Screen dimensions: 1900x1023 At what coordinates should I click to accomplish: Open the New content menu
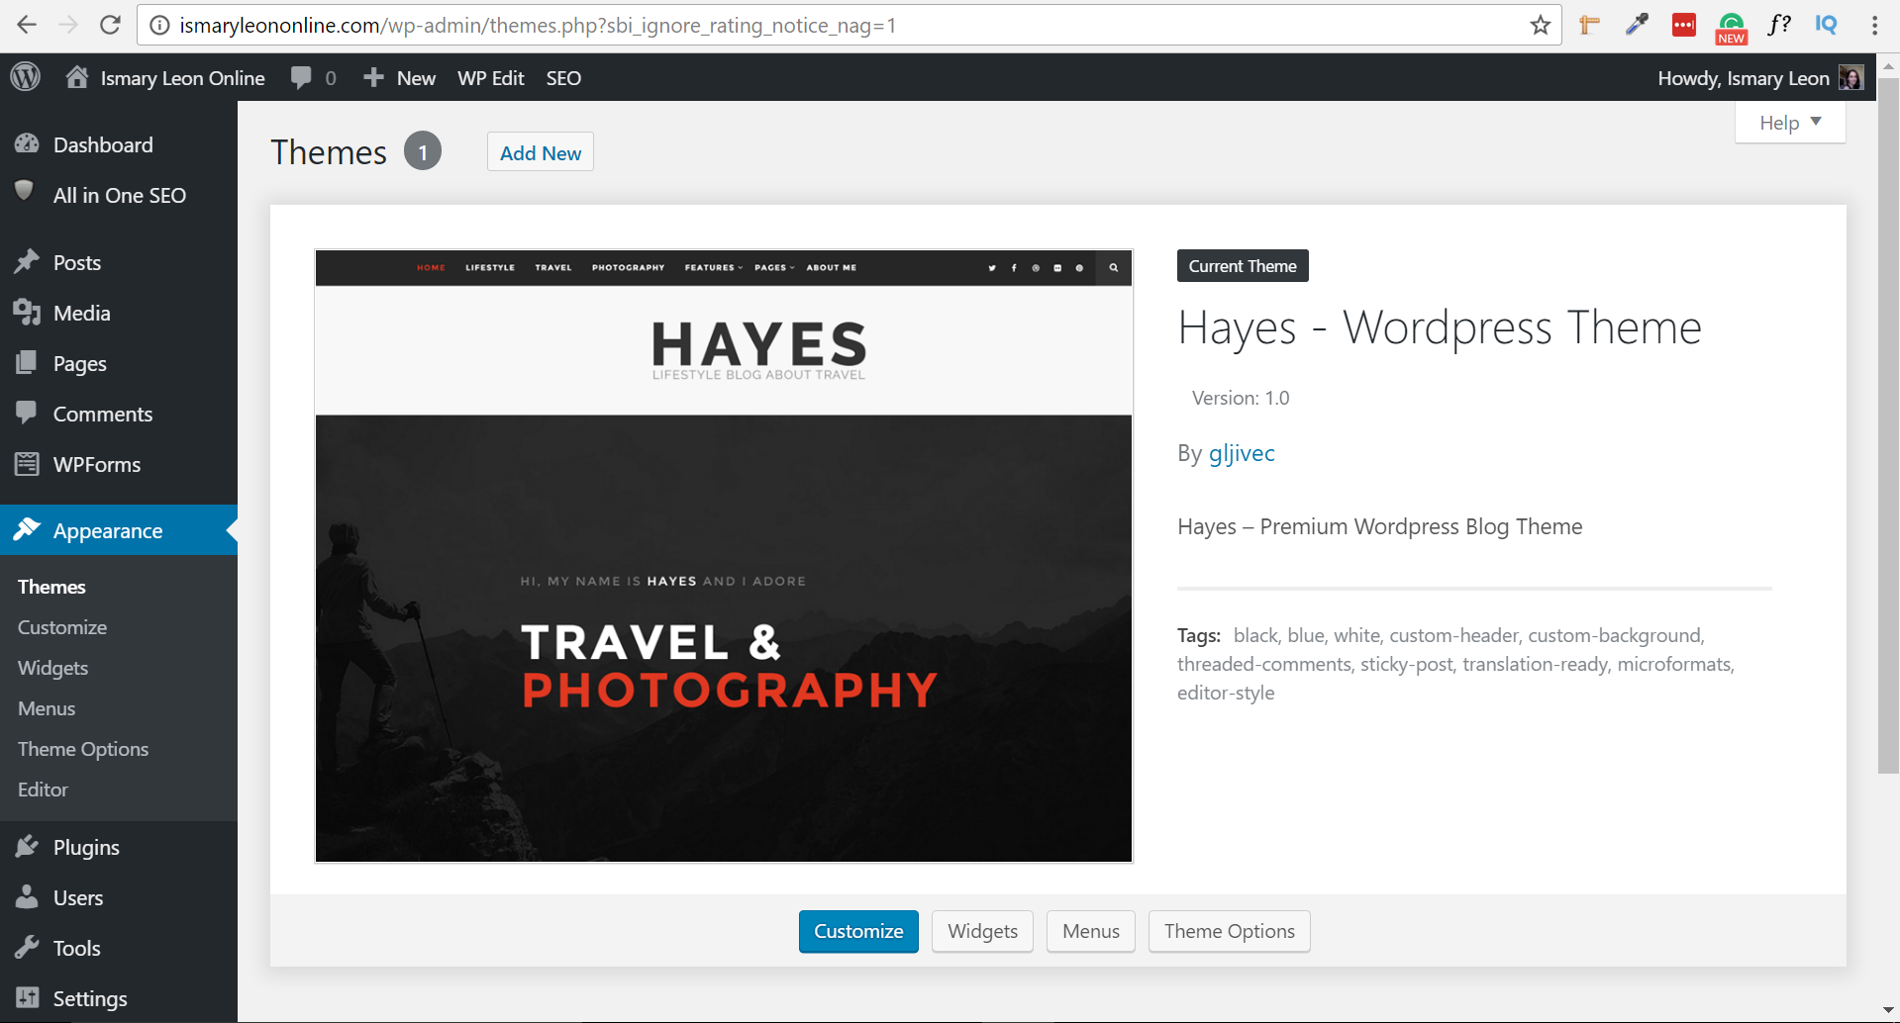[400, 78]
